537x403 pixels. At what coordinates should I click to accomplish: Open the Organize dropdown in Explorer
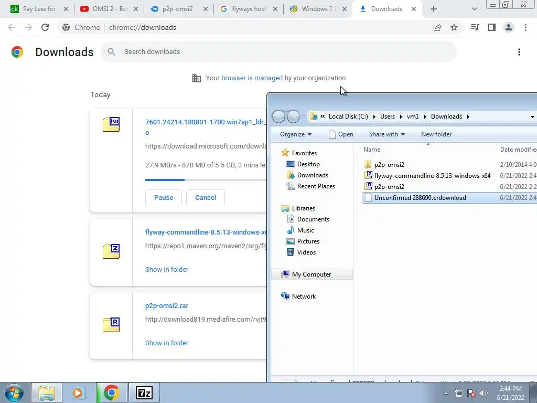click(296, 134)
